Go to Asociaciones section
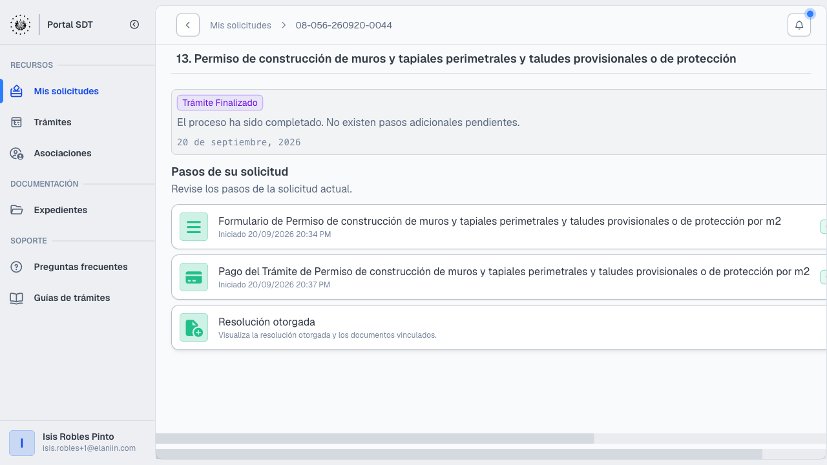This screenshot has height=465, width=827. pos(78,153)
